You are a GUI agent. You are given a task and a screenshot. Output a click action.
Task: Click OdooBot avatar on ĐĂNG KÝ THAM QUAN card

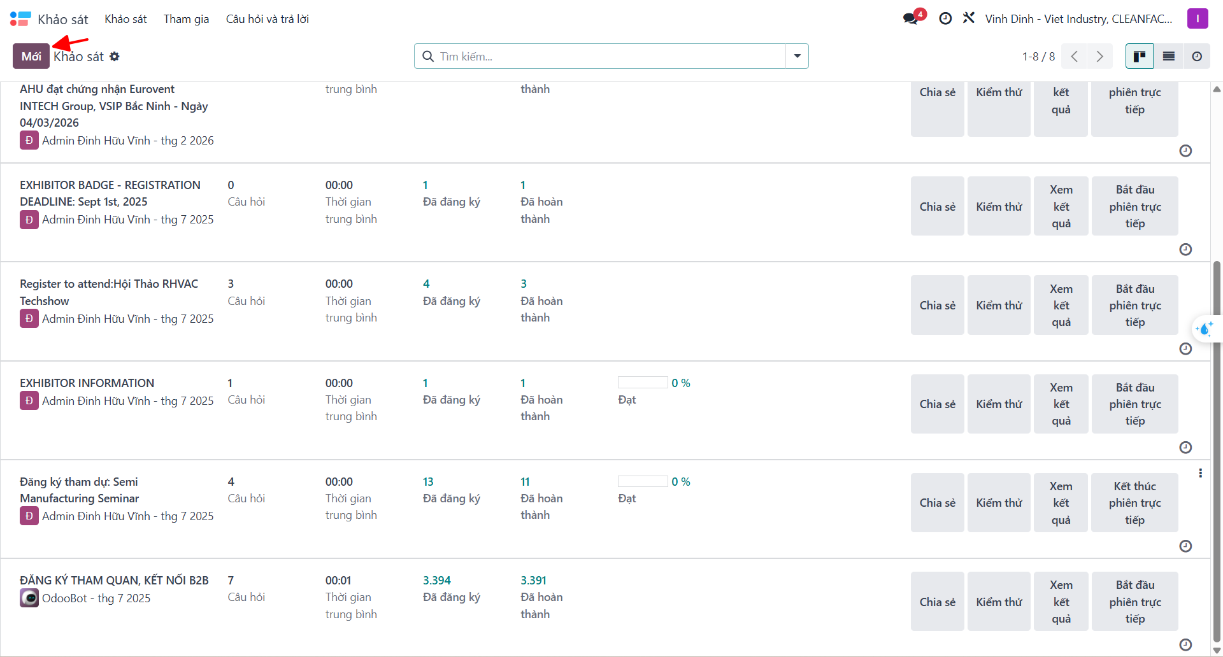click(x=29, y=598)
